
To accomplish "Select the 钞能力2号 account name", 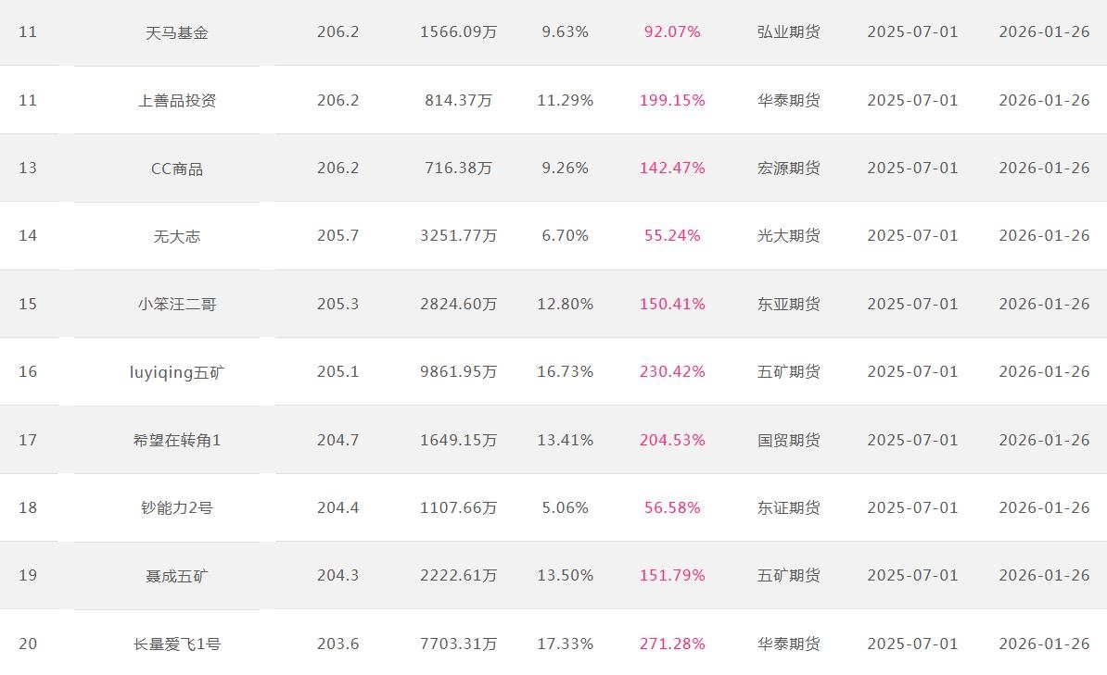I will 176,507.
